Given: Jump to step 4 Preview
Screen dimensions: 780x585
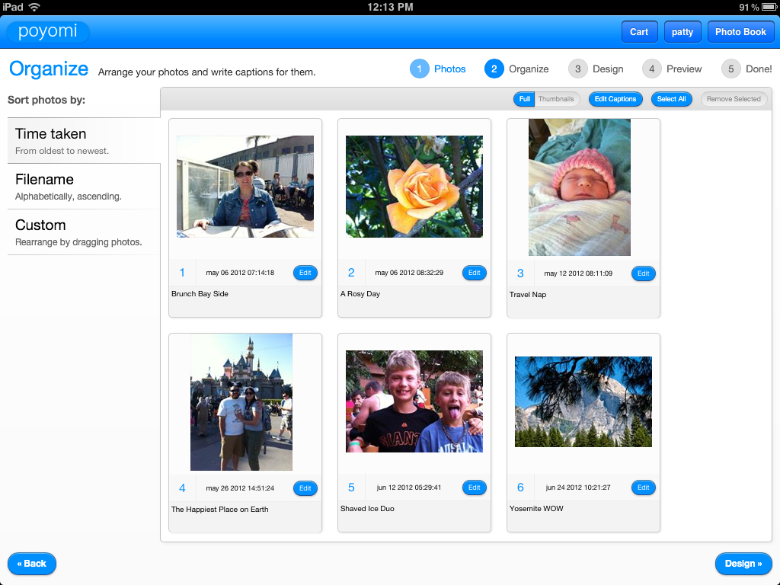Looking at the screenshot, I should [672, 69].
